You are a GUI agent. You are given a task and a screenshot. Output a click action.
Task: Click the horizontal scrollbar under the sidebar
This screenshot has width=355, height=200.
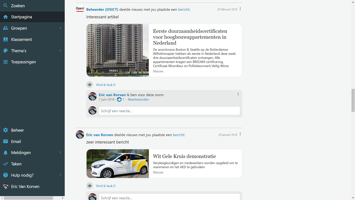(x=28, y=198)
